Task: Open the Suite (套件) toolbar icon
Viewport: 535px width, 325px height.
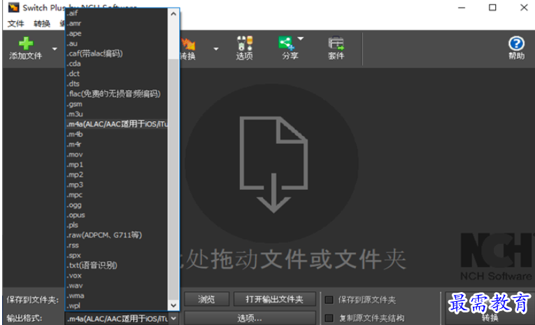Action: pyautogui.click(x=336, y=48)
